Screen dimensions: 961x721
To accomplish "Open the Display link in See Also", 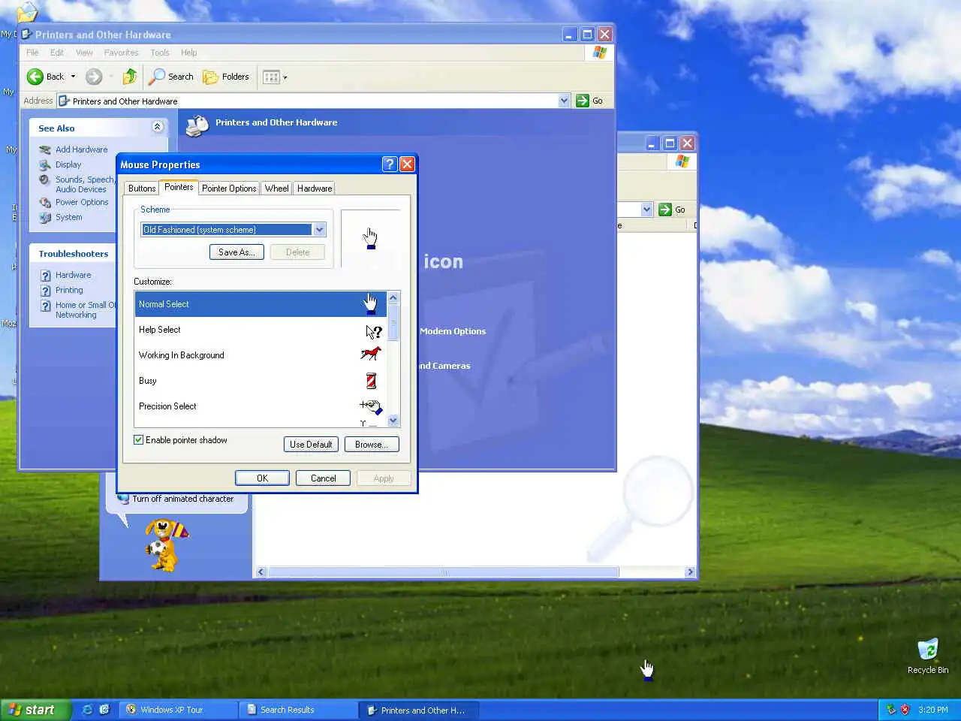I will 68,164.
